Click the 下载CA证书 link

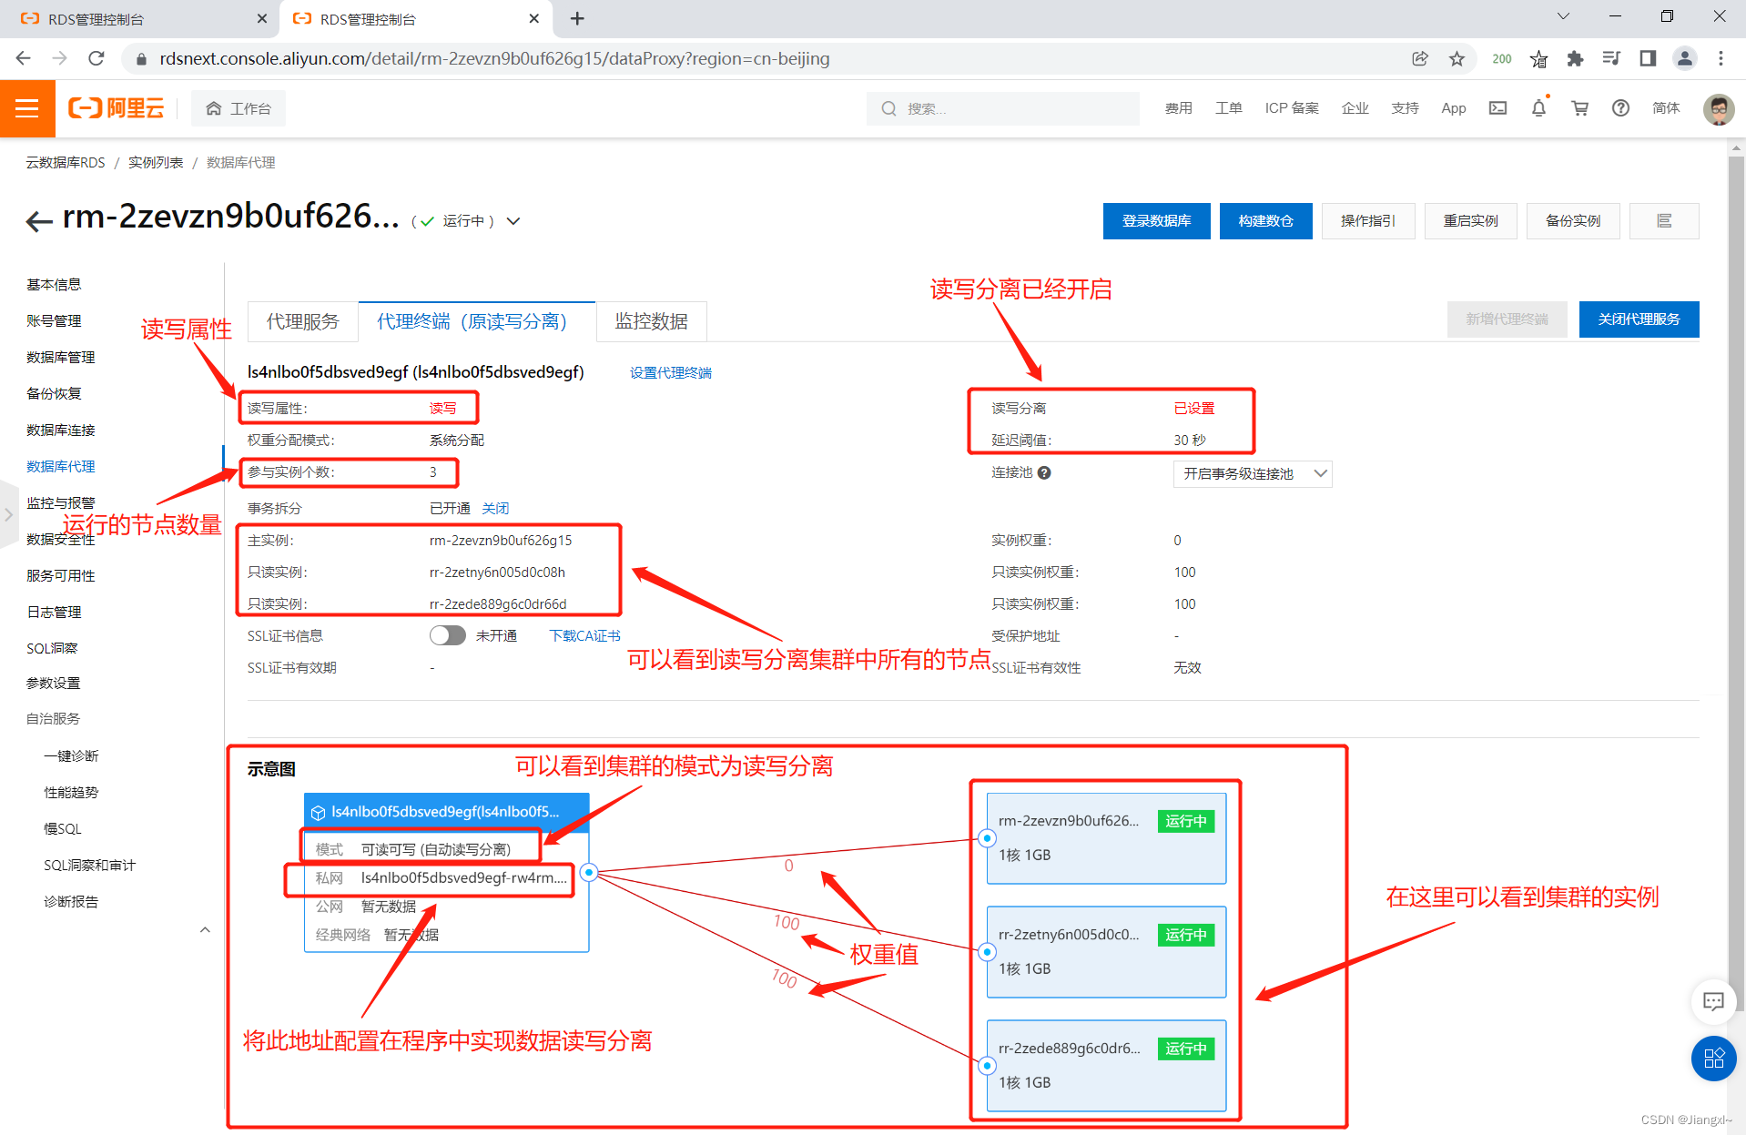(584, 635)
